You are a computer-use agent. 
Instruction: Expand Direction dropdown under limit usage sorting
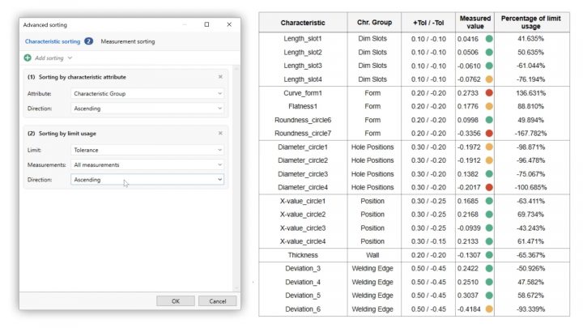coord(147,179)
